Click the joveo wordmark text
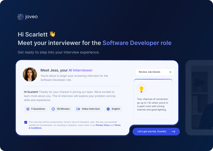 pos(32,17)
